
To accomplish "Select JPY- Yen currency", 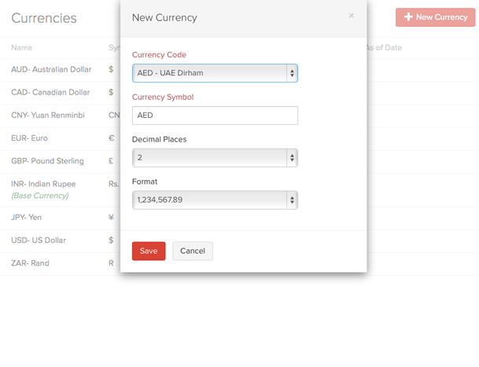I will coord(26,218).
